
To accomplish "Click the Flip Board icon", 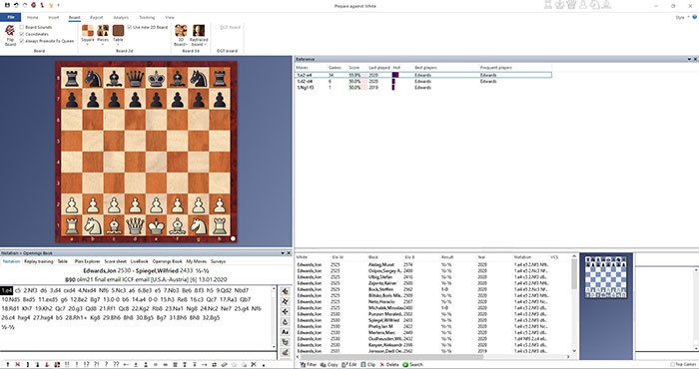I will pyautogui.click(x=10, y=35).
